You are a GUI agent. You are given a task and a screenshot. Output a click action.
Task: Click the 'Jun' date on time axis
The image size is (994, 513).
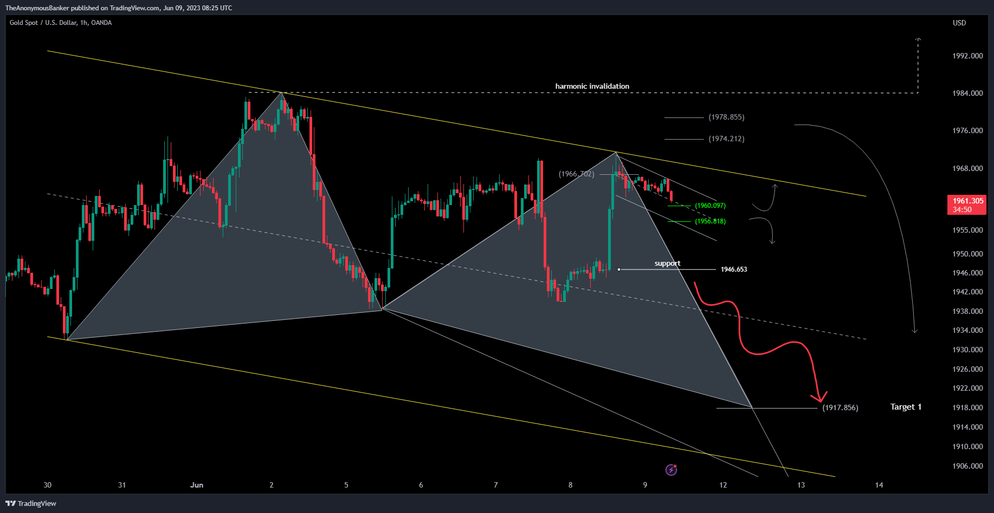(x=197, y=485)
